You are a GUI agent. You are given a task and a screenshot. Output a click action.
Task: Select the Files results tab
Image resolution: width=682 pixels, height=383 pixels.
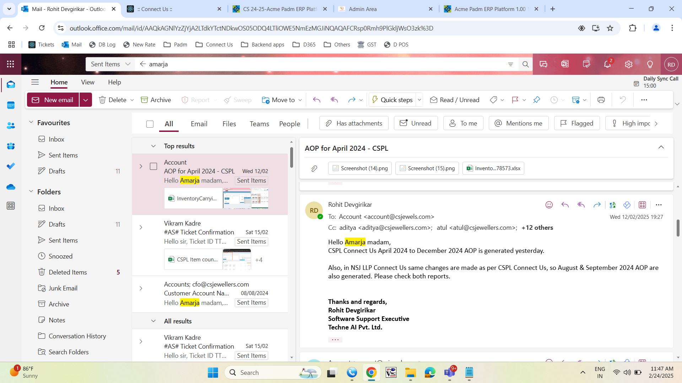(x=229, y=124)
